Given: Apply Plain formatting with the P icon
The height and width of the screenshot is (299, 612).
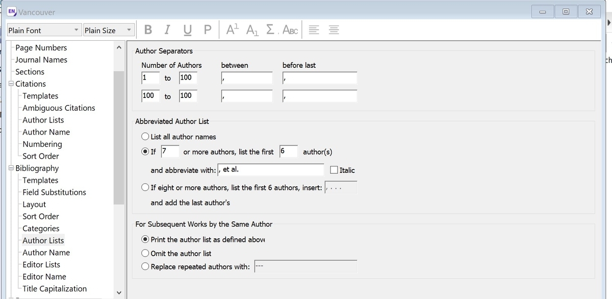Looking at the screenshot, I should [x=207, y=30].
